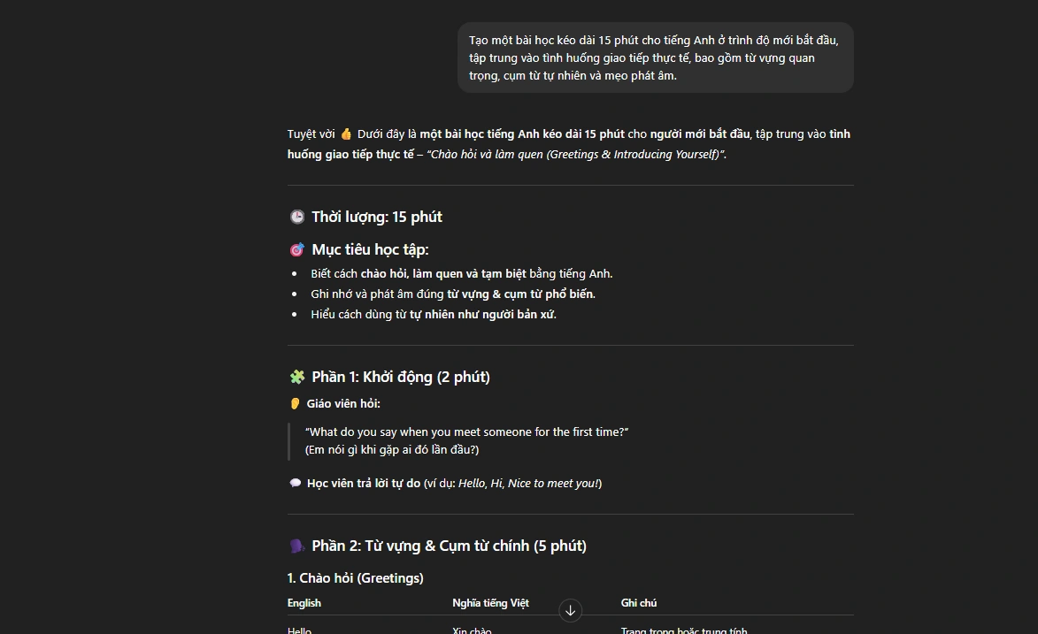Screen dimensions: 1038x634
Task: Click the Hello cell in the greetings table
Action: (300, 630)
